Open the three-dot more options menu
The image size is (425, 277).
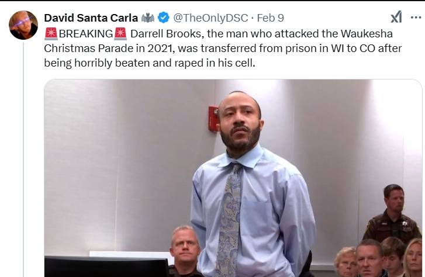coord(416,18)
